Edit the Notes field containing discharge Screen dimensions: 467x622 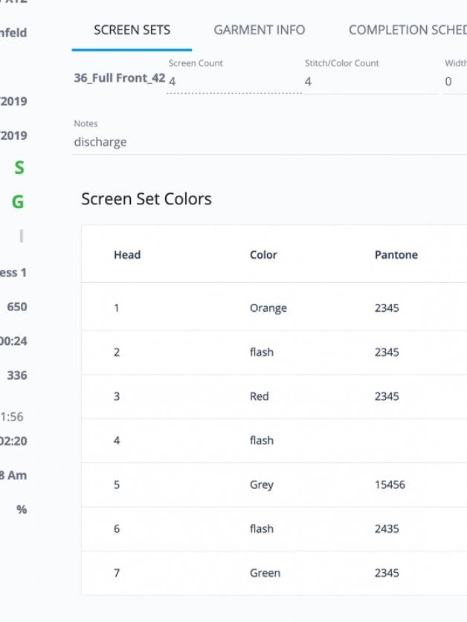[x=269, y=142]
